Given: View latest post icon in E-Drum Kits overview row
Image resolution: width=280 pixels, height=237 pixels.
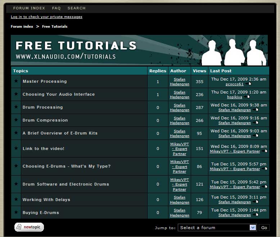Looking at the screenshot, I should tap(256, 136).
